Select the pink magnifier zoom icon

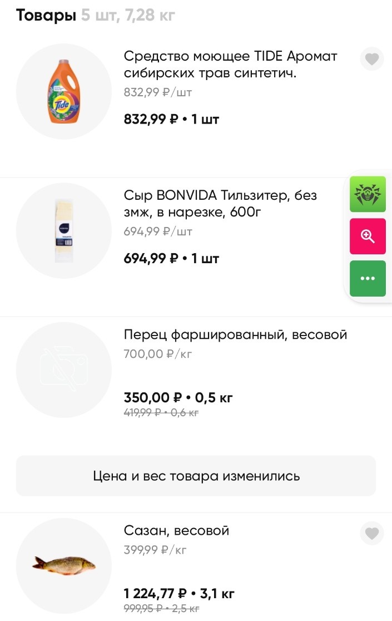[x=368, y=236]
